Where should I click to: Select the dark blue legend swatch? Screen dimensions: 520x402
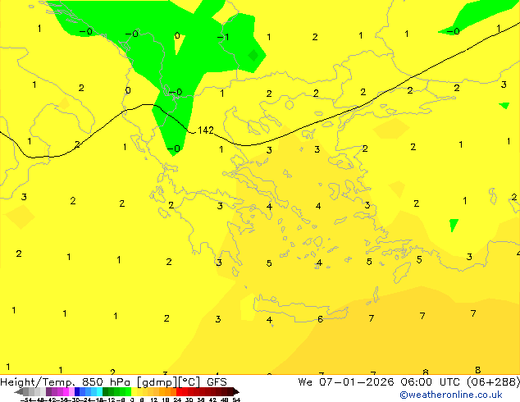[77, 391]
